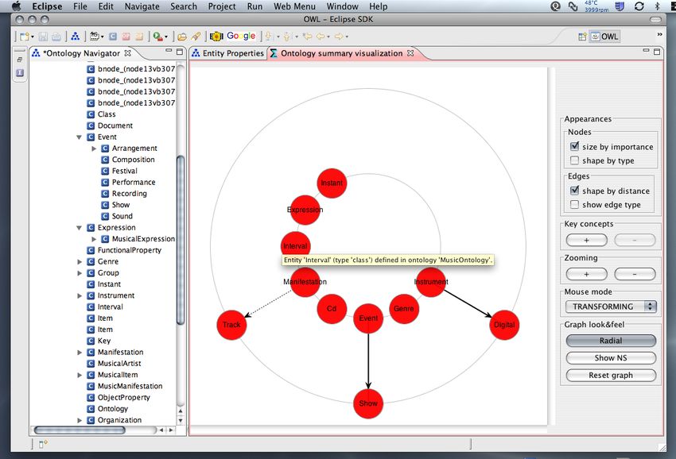Click the sync arrows menu bar icon
Image resolution: width=676 pixels, height=459 pixels.
(x=639, y=6)
